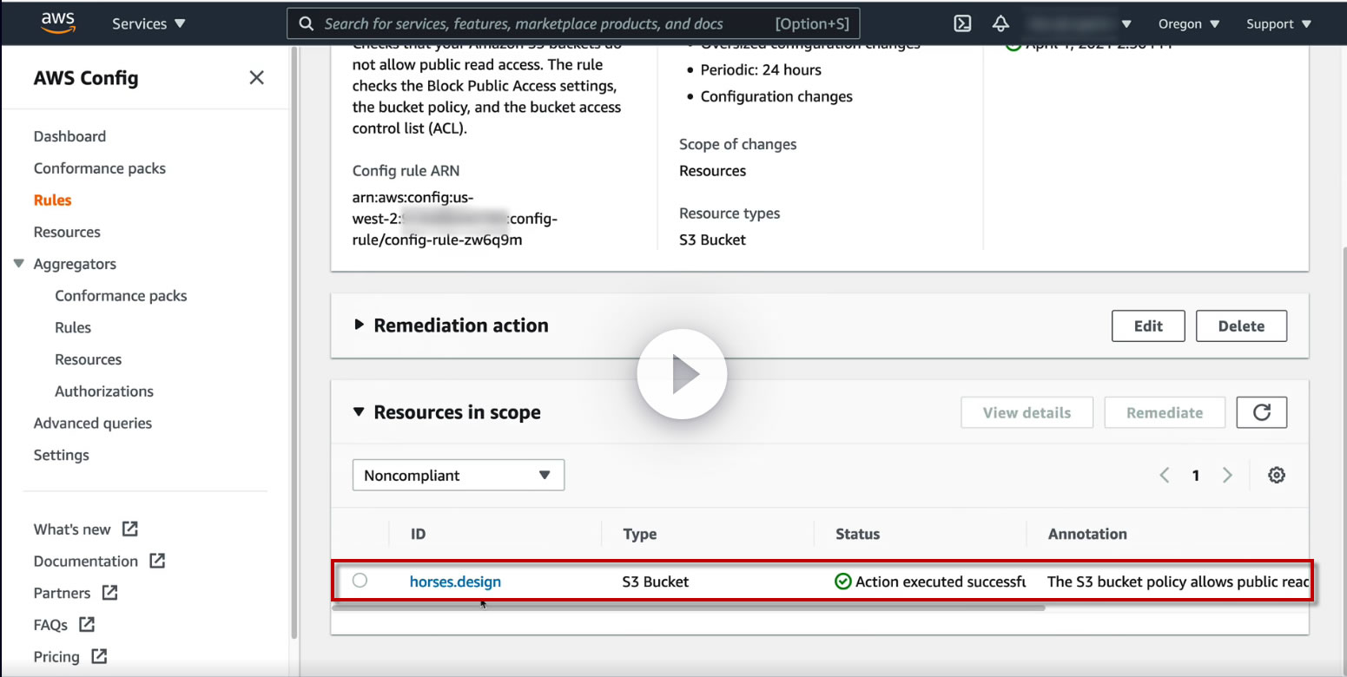Open the CloudShell terminal icon
The width and height of the screenshot is (1347, 677).
962,23
